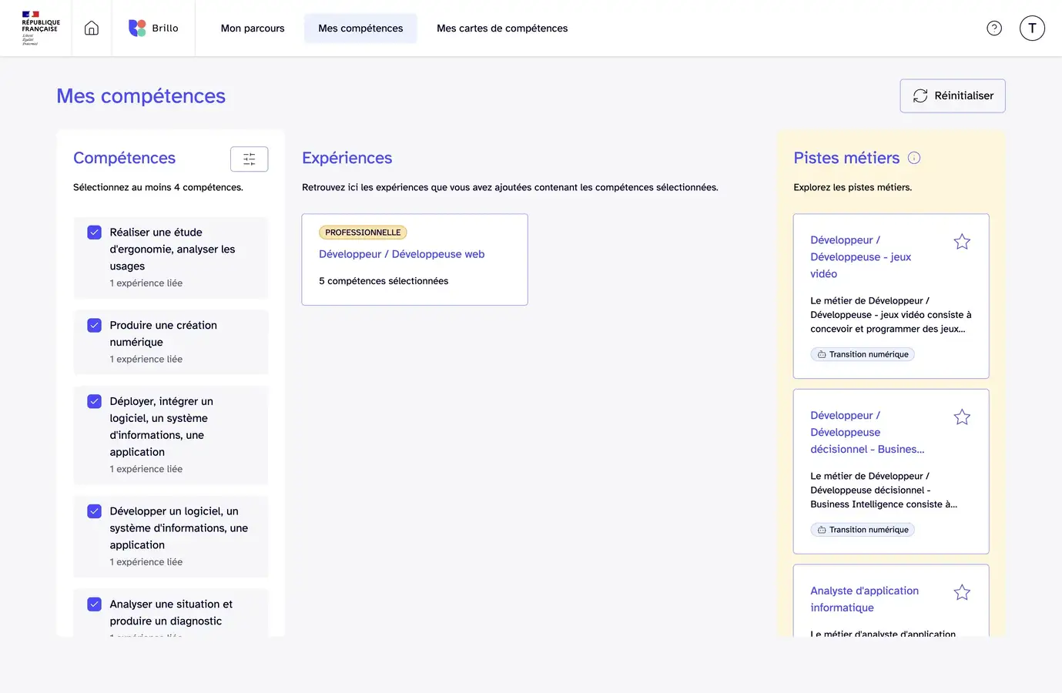The width and height of the screenshot is (1062, 693).
Task: Click Transition numérique tag on jeux vidéo card
Action: pyautogui.click(x=863, y=354)
